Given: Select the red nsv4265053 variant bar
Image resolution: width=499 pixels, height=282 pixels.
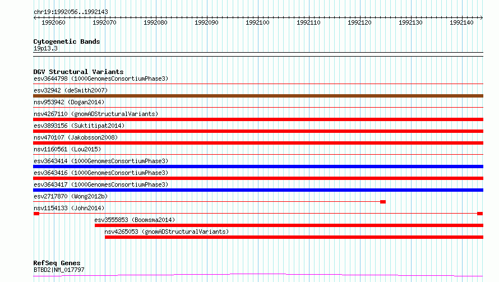Looking at the screenshot, I should (x=294, y=237).
